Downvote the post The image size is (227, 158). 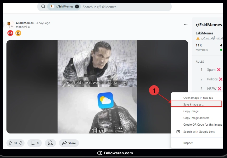(x=20, y=143)
